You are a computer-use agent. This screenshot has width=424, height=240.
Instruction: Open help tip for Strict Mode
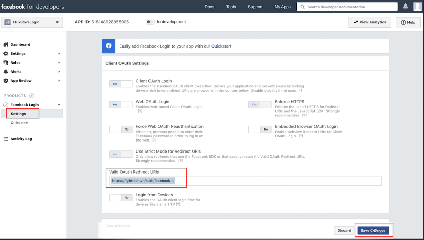[180, 161]
